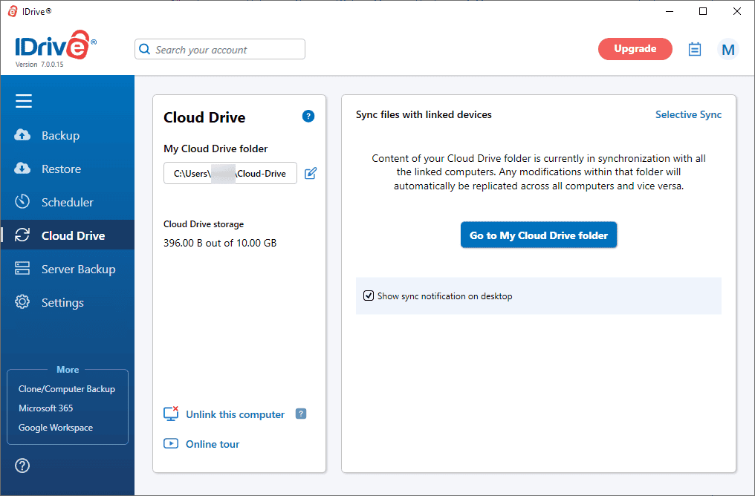Focus the Search your account field
The image size is (755, 496).
[220, 49]
